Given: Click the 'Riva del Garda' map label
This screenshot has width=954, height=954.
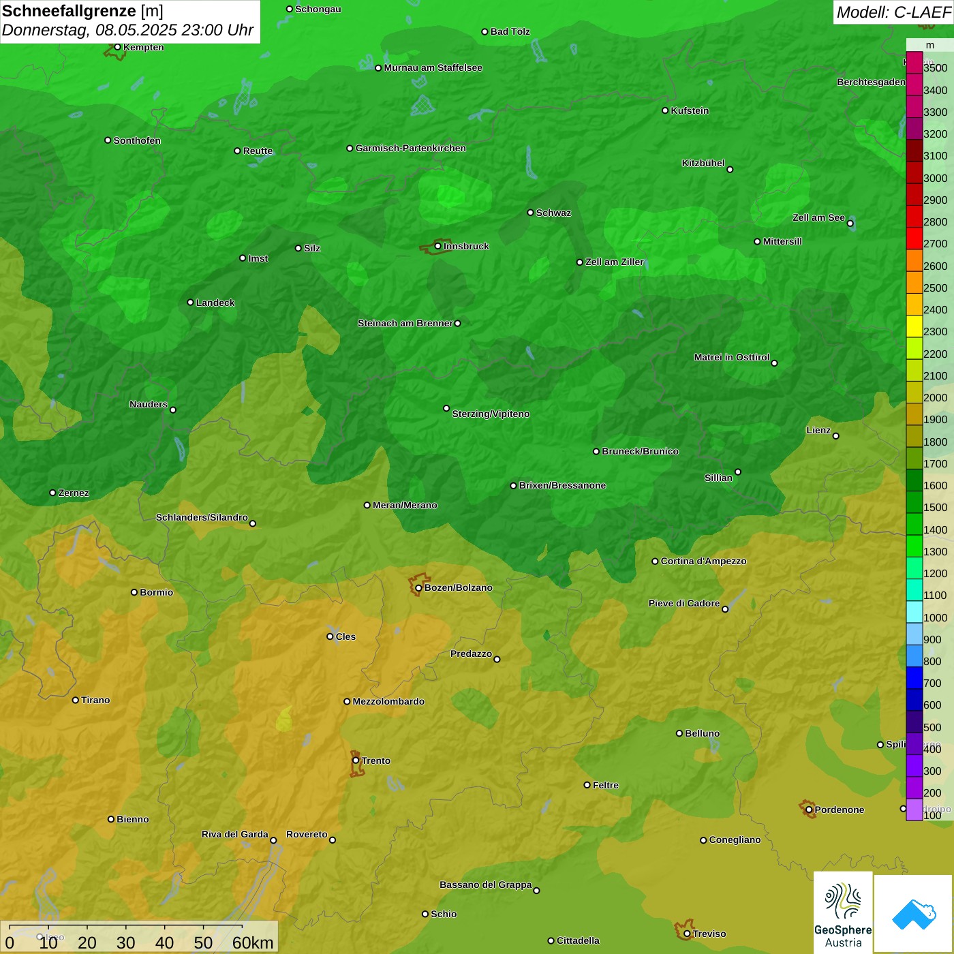Looking at the screenshot, I should [235, 834].
